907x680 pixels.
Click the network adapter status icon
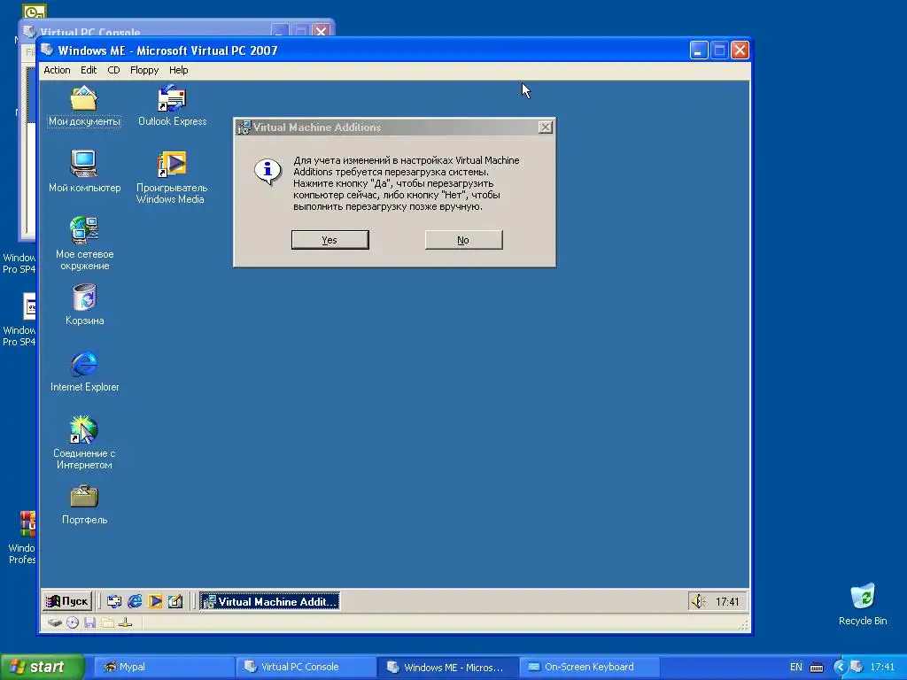126,622
